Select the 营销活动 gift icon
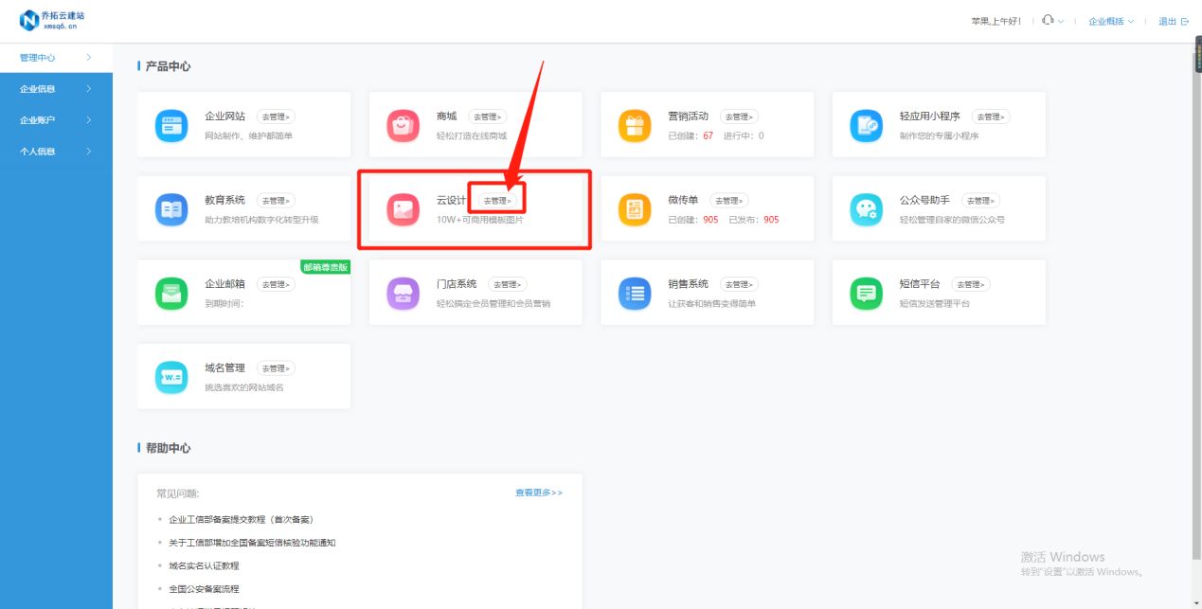The image size is (1202, 609). click(x=635, y=125)
